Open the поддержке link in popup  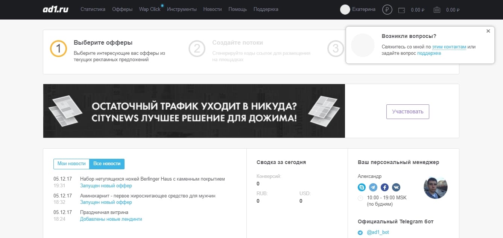click(x=429, y=53)
